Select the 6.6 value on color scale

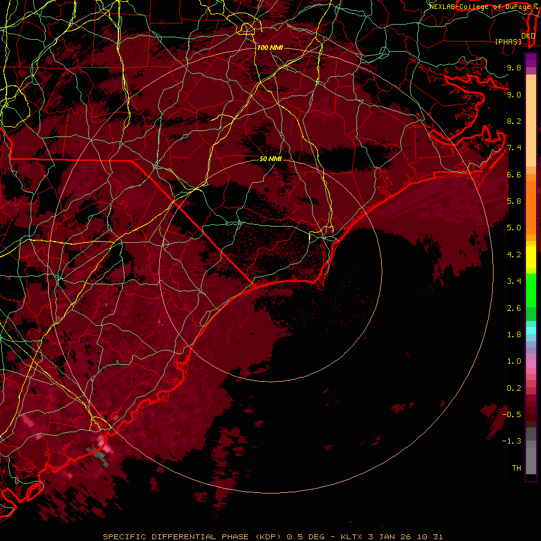click(514, 174)
